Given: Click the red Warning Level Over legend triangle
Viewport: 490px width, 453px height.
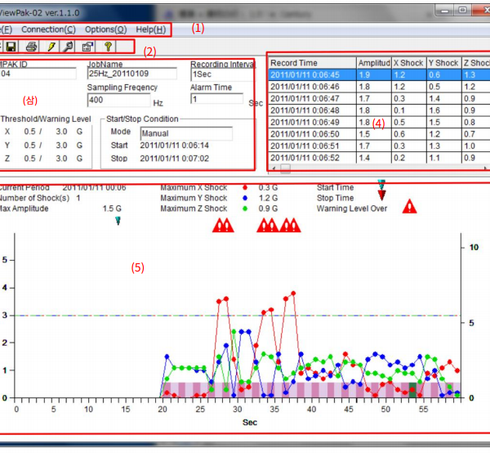Looking at the screenshot, I should point(408,208).
